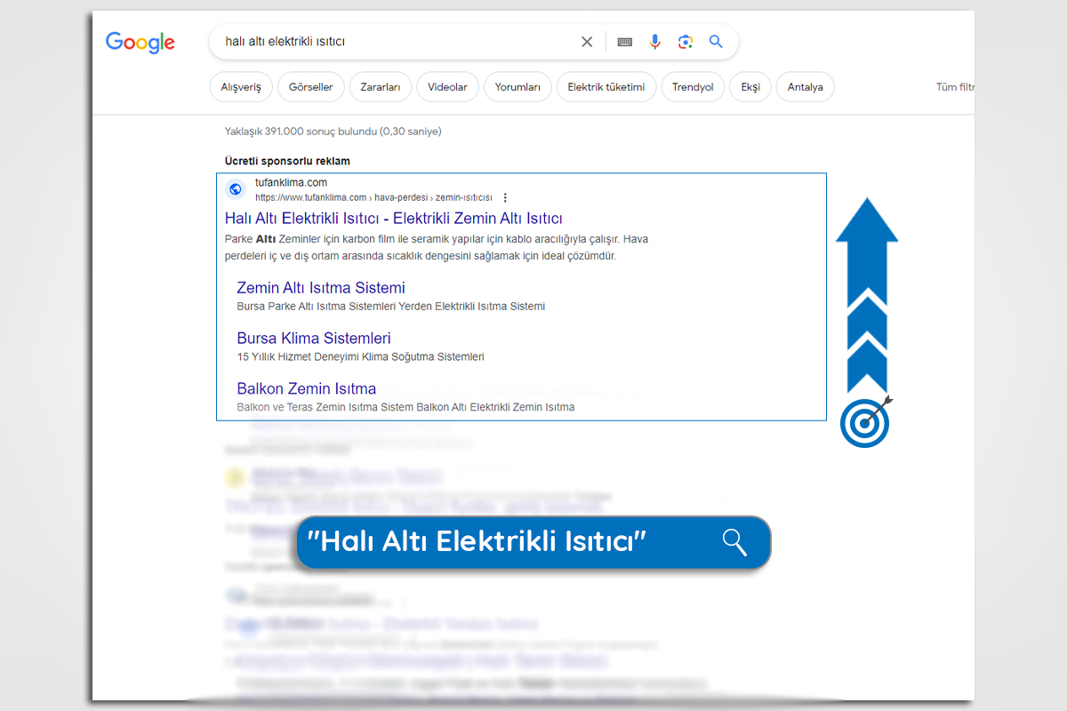Screen dimensions: 1067x711
Task: Click the Ücretli sponsorlu reklam label
Action: click(287, 162)
